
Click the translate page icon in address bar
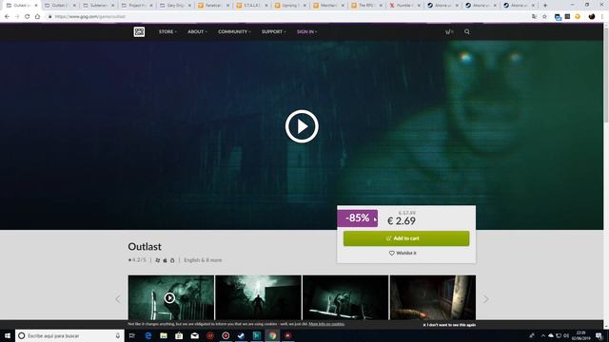pos(535,17)
